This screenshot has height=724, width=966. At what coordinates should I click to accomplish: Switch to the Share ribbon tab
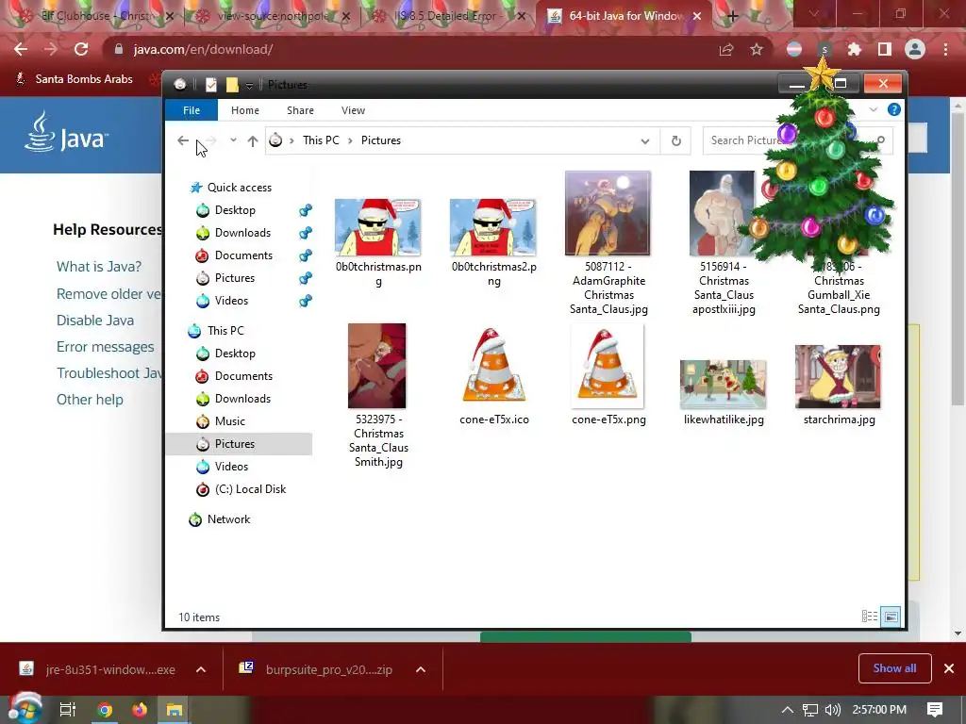tap(301, 110)
